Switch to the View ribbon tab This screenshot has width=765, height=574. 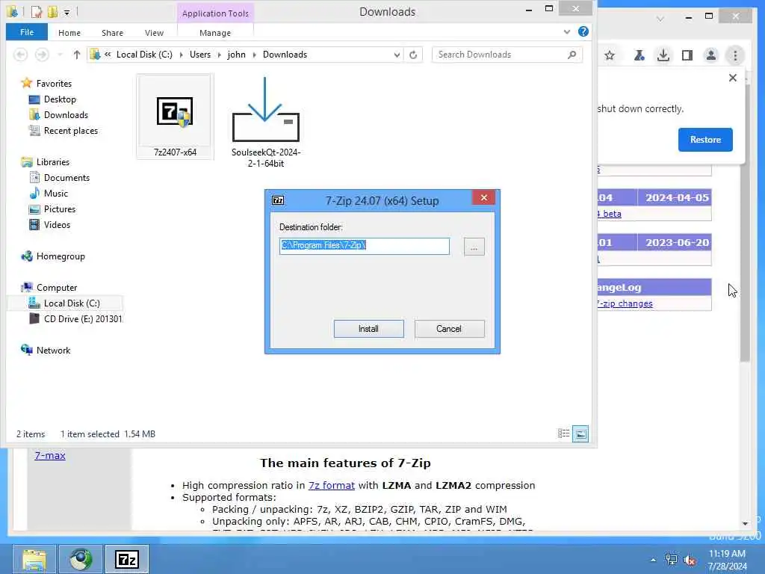point(154,33)
